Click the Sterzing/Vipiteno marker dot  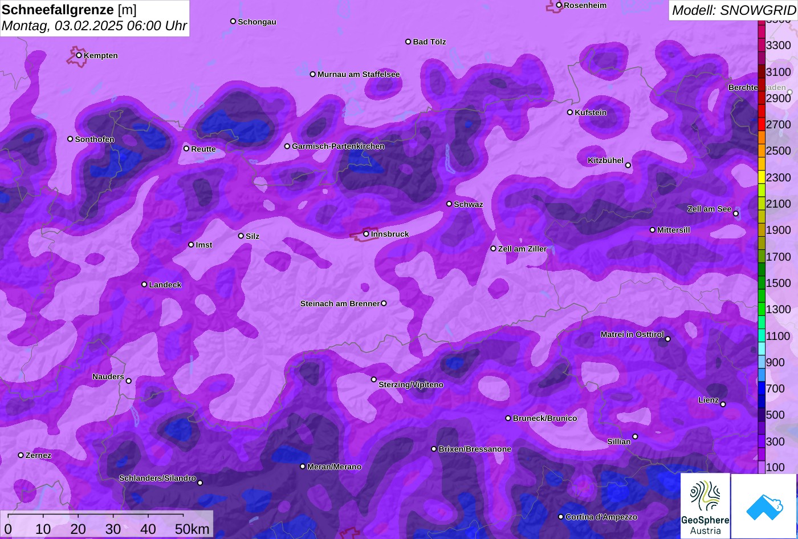click(x=374, y=379)
